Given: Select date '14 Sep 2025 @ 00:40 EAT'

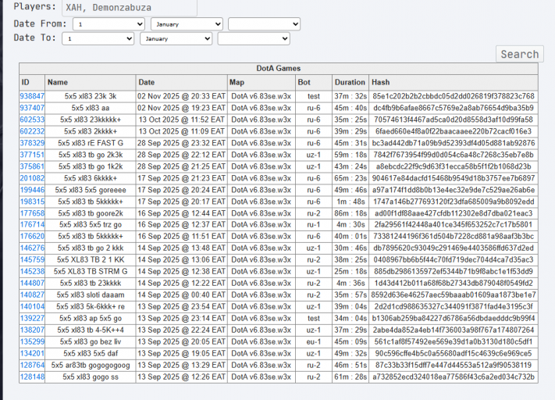Looking at the screenshot, I should [x=181, y=295].
